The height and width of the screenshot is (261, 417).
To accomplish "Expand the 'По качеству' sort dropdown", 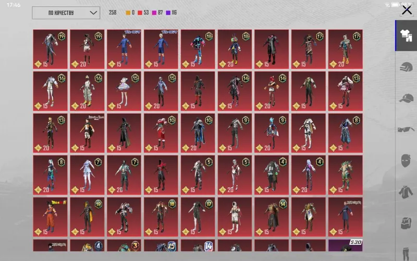I will tap(66, 13).
